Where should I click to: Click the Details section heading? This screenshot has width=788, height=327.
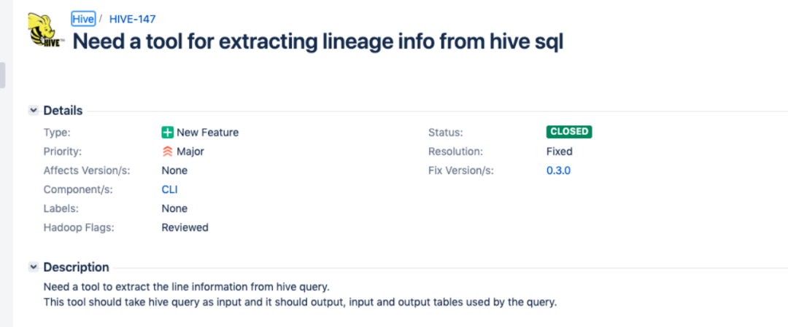point(63,111)
